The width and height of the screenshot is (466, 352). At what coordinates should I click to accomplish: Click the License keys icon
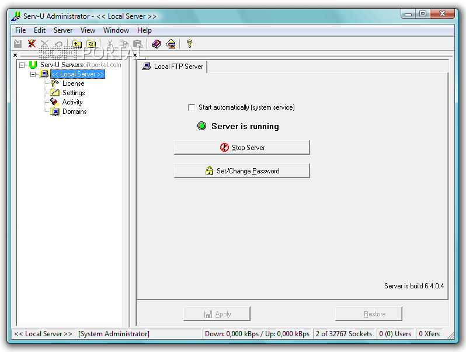[55, 83]
